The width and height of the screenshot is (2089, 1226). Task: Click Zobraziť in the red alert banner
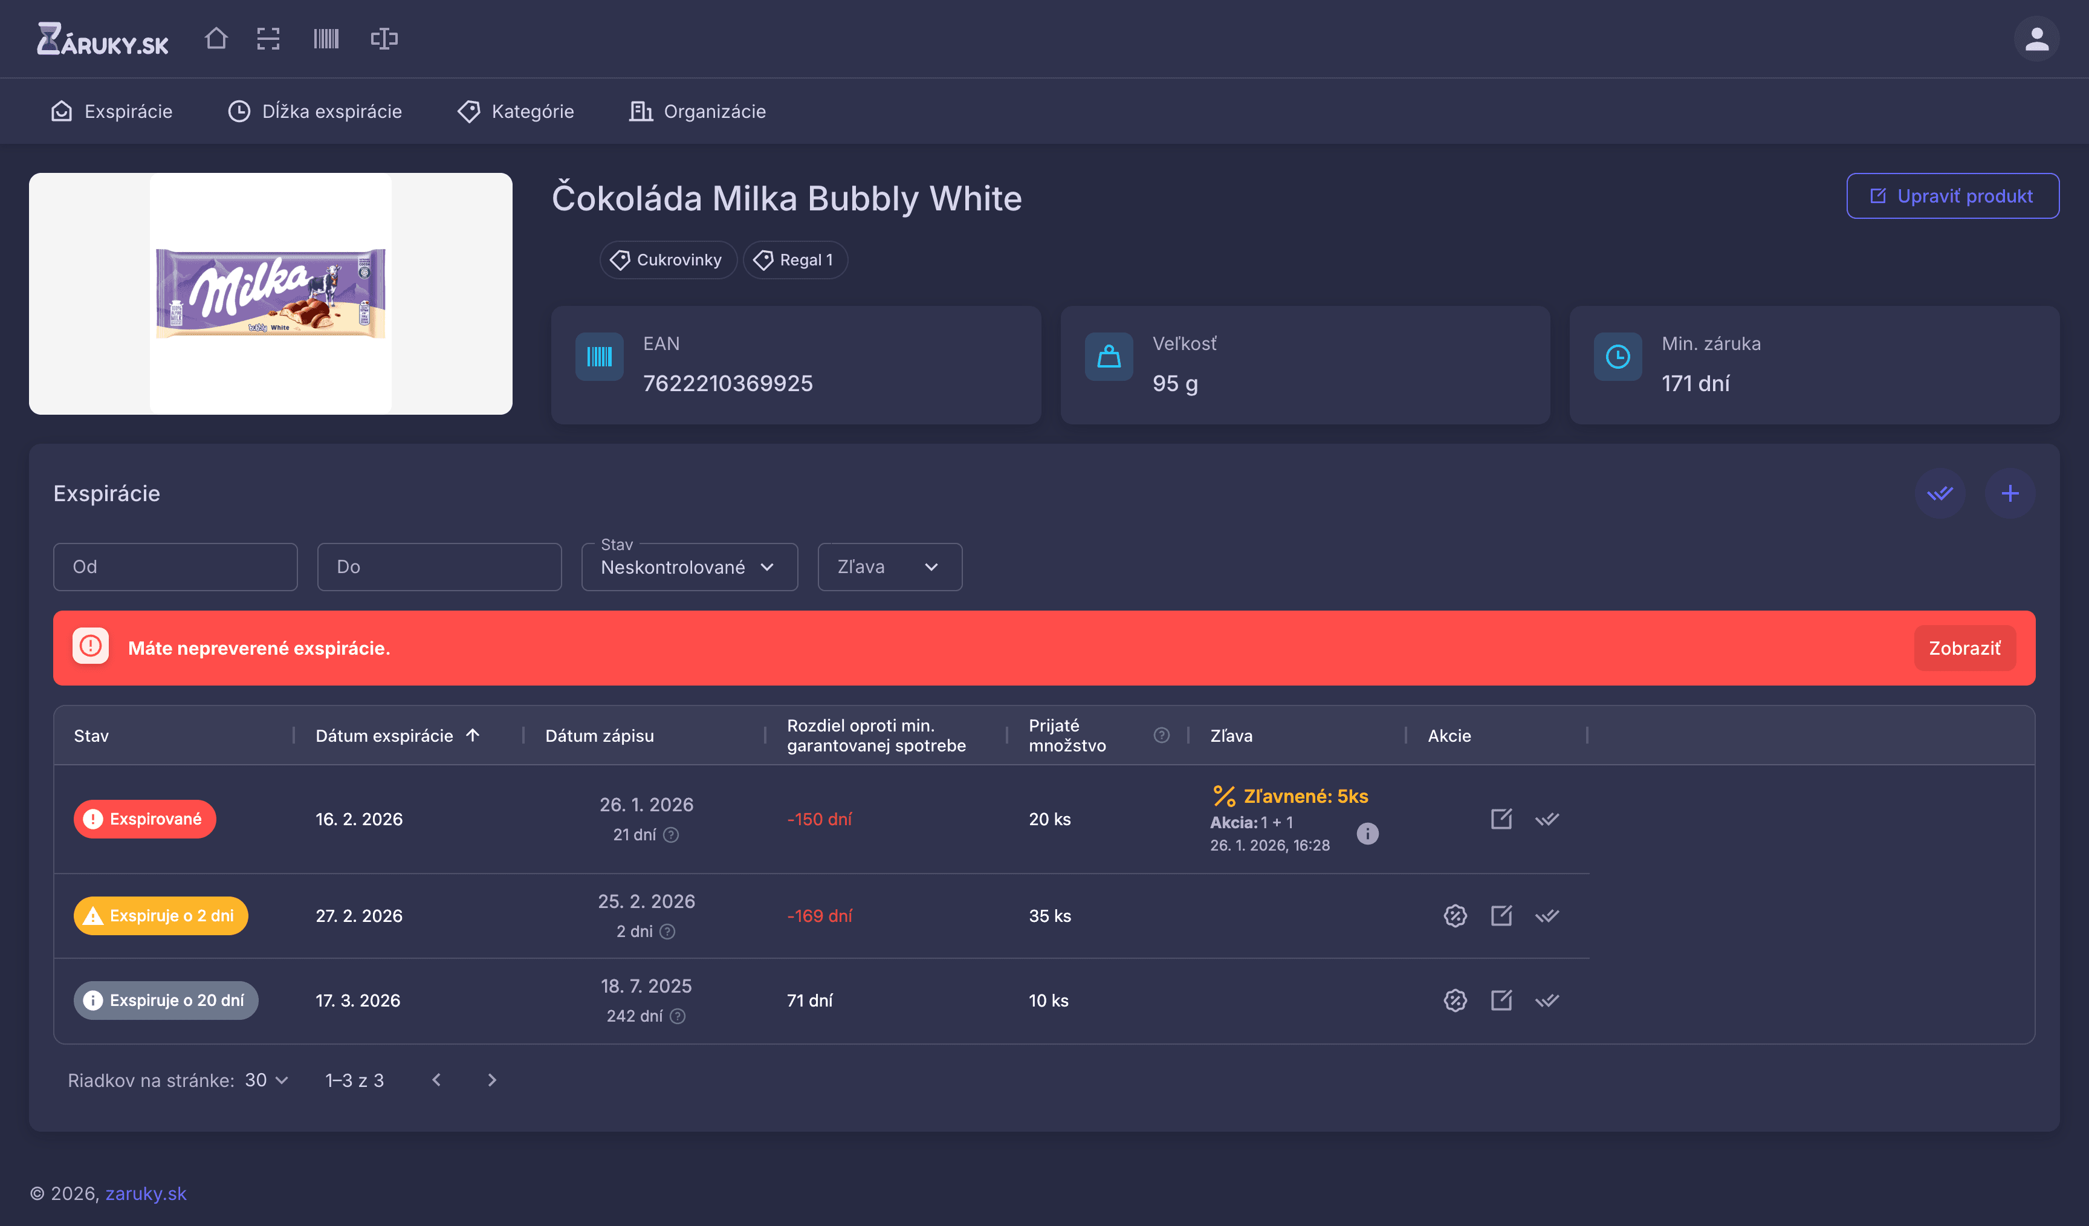(1964, 648)
